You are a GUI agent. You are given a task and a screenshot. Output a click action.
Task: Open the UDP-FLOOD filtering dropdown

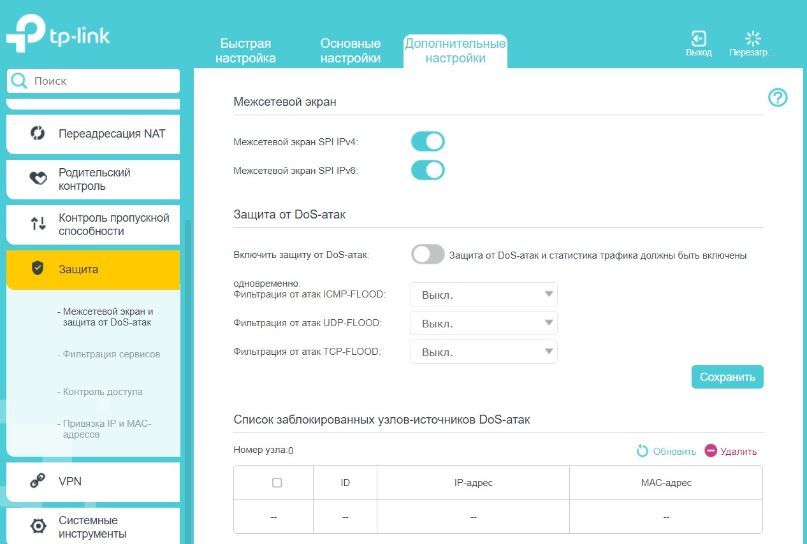(x=483, y=324)
